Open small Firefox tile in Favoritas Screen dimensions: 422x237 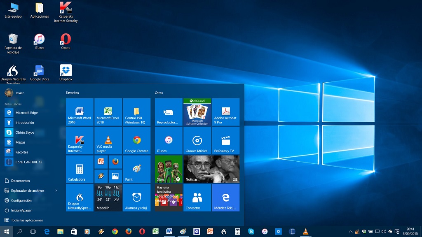click(x=115, y=161)
